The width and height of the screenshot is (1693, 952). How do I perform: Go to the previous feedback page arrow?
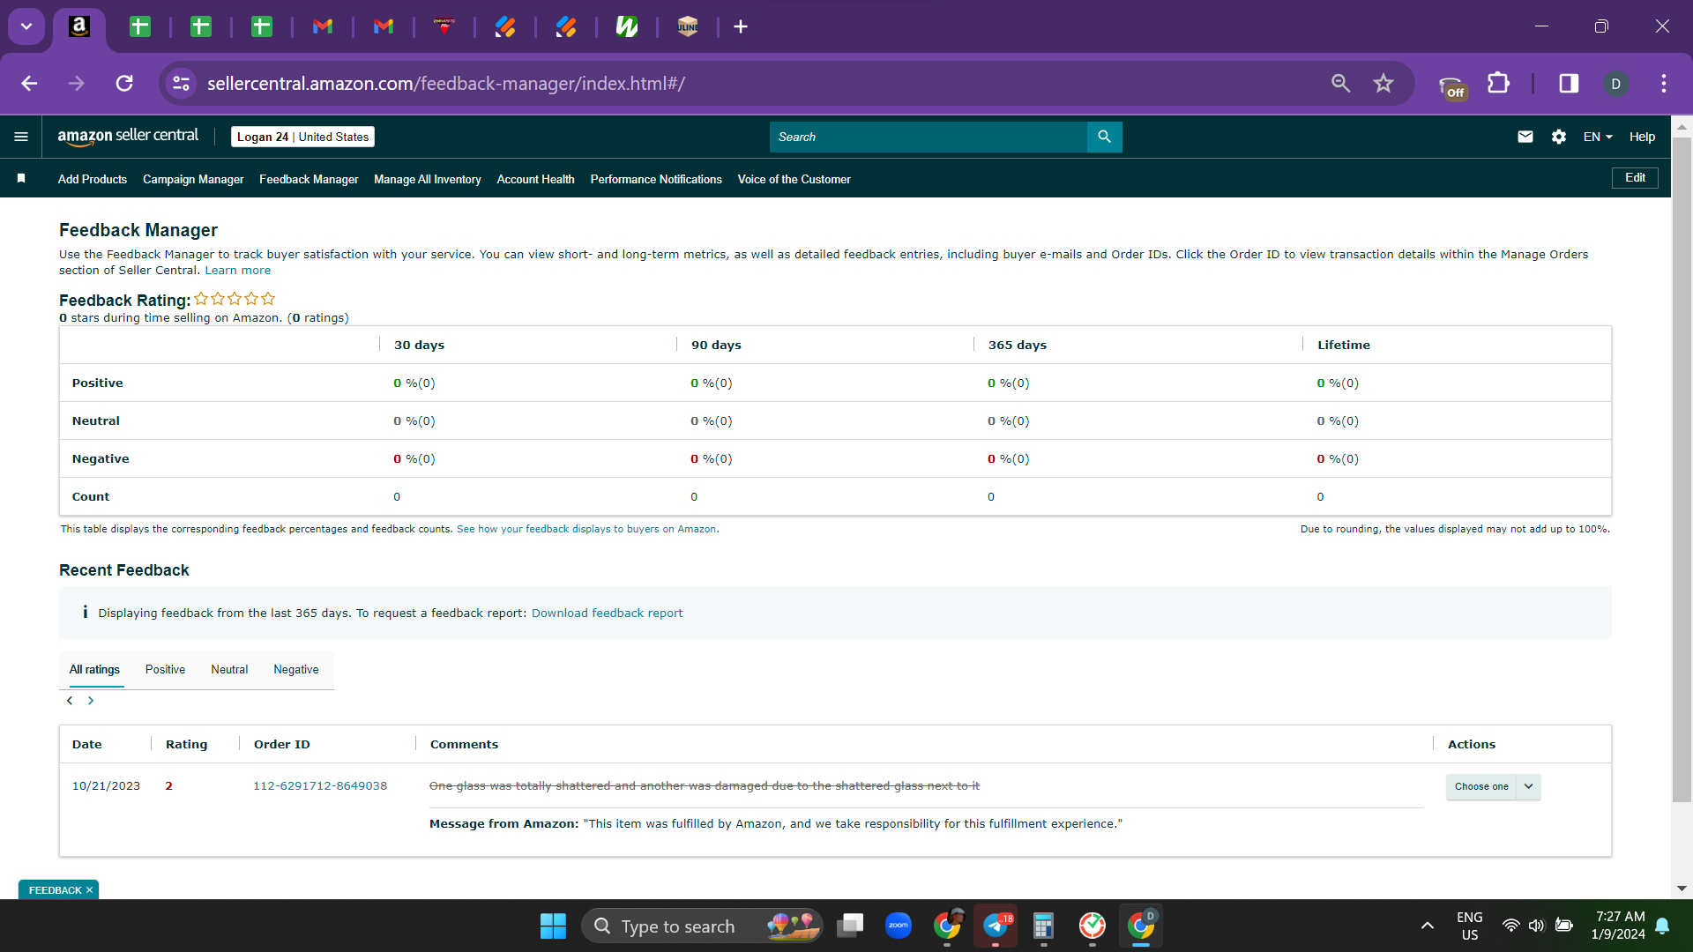70,701
